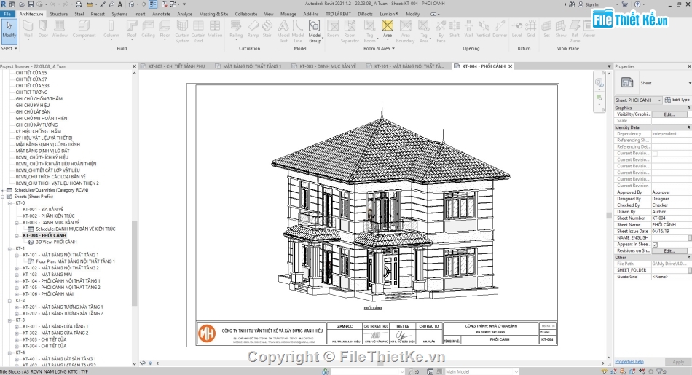Click the Roof tool icon
Viewport: 692px width, 375px height.
(132, 30)
